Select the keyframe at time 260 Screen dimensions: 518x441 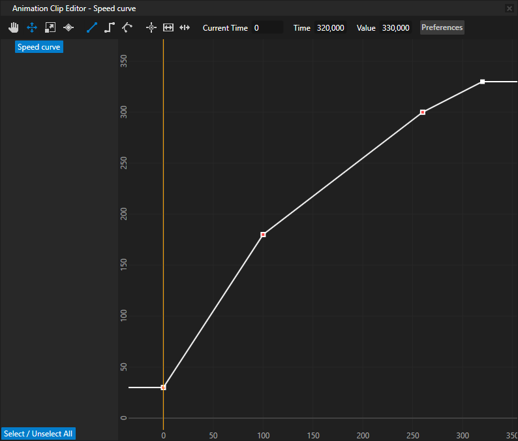pyautogui.click(x=423, y=112)
